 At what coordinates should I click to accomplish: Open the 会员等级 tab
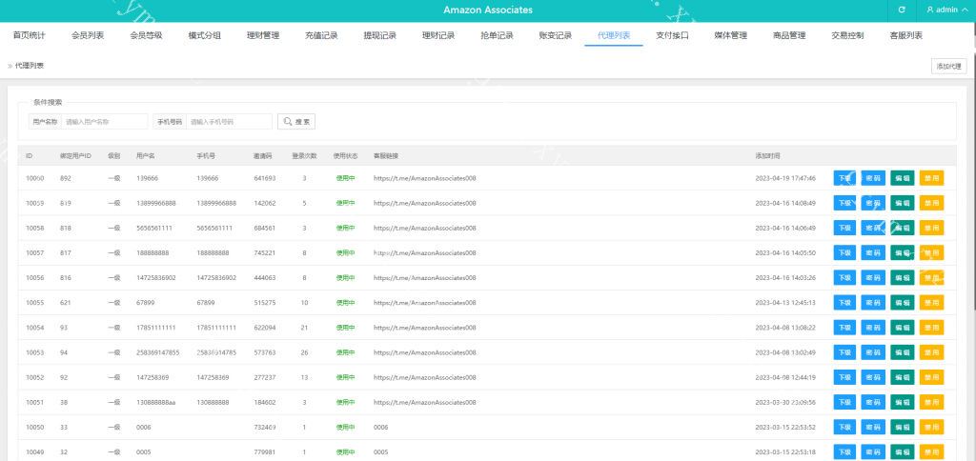(x=146, y=35)
